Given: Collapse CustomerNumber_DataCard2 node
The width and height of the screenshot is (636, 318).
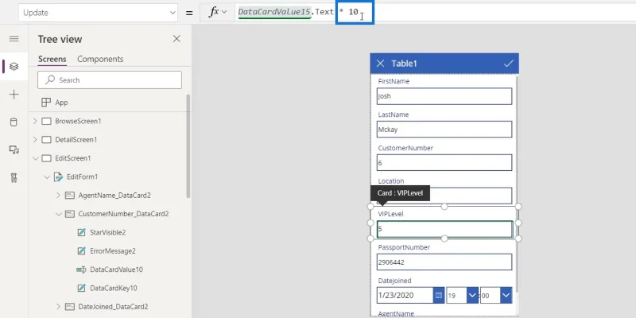Looking at the screenshot, I should (58, 214).
